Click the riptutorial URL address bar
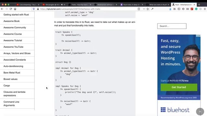Viewport: 207px width, 116px height. tap(87, 9)
